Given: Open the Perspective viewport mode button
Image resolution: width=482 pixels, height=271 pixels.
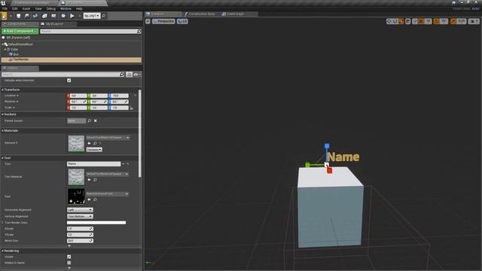Looking at the screenshot, I should pos(163,21).
